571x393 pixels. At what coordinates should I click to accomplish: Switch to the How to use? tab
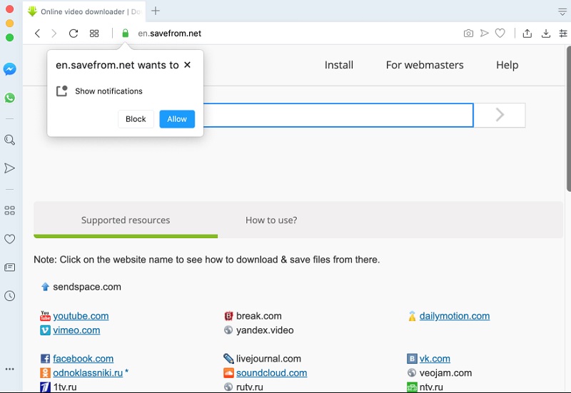point(271,220)
